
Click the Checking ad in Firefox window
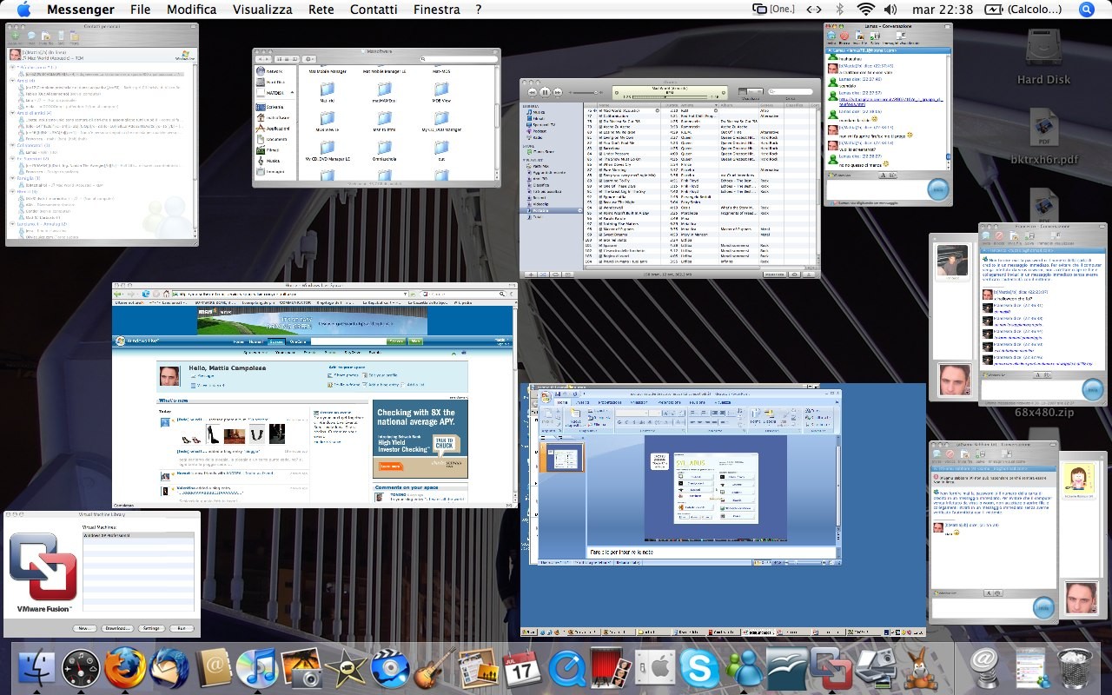point(420,439)
